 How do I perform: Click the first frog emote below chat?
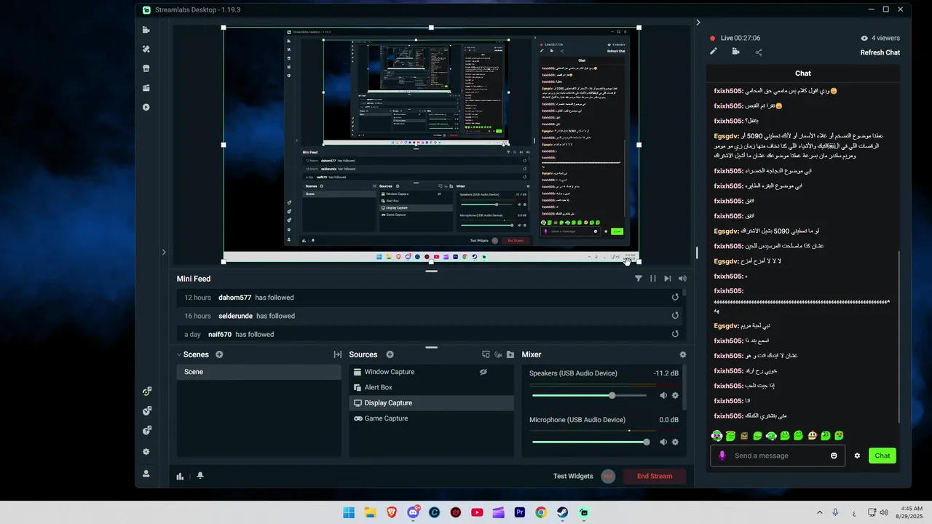pyautogui.click(x=716, y=436)
